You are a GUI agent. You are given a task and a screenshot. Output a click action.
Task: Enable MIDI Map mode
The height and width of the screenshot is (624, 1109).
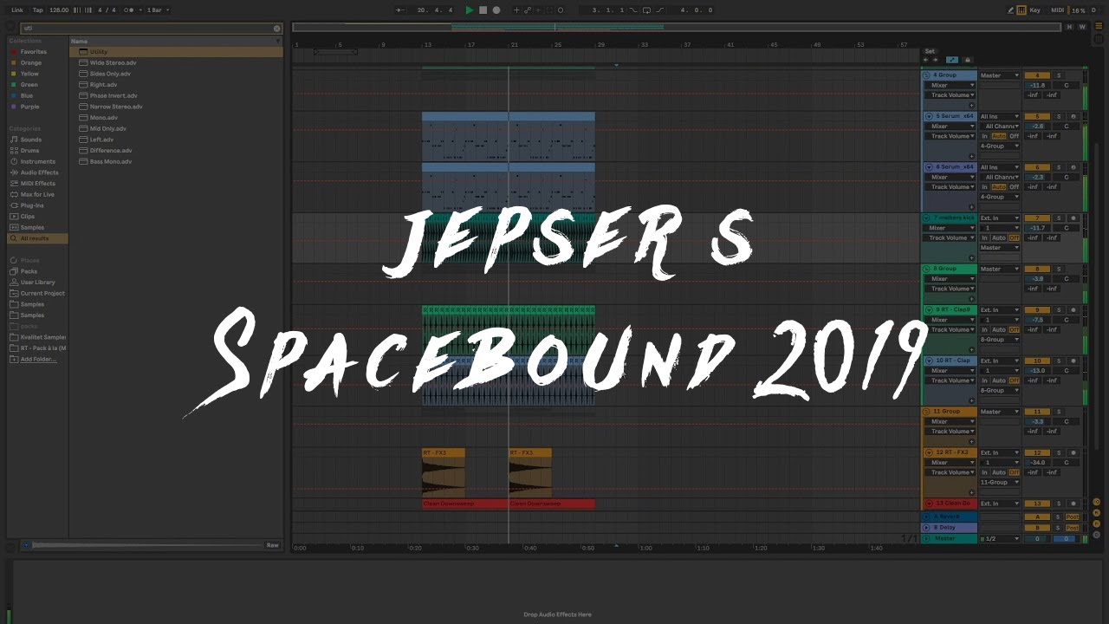[1057, 10]
